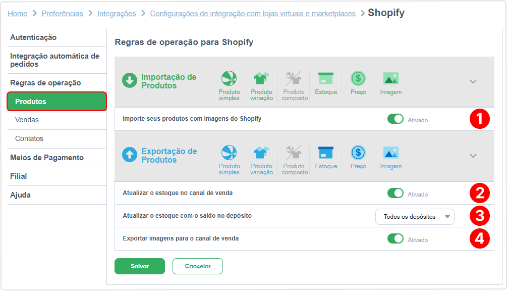The image size is (507, 291).
Task: Click the 'Exportação de Produtos' heading text
Action: click(x=169, y=156)
